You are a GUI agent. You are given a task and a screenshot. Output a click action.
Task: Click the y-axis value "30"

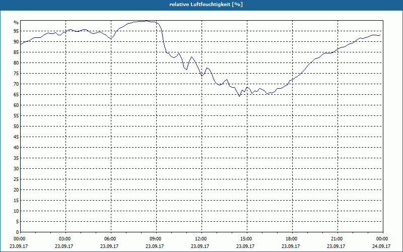click(x=16, y=169)
